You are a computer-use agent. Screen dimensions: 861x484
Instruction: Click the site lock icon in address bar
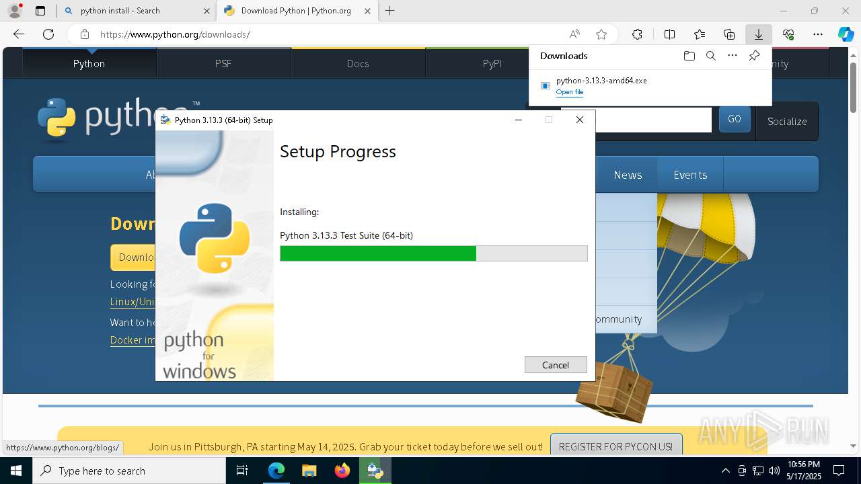tap(84, 34)
